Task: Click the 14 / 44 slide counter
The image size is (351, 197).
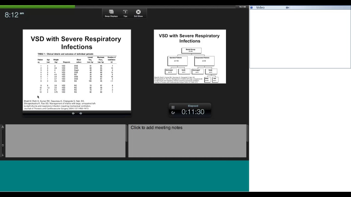Action: [242, 7]
